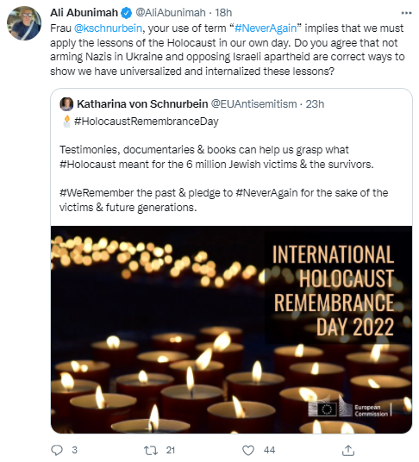Click the 18h tweet timestamp
This screenshot has height=462, width=419.
223,13
